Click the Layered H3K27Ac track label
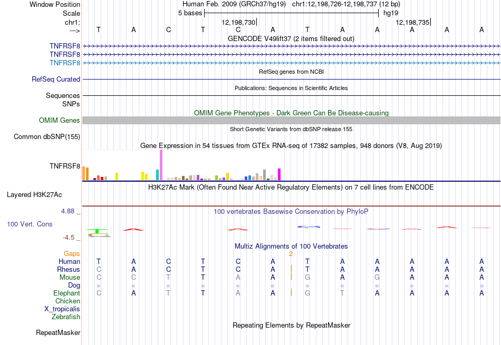 coord(34,195)
